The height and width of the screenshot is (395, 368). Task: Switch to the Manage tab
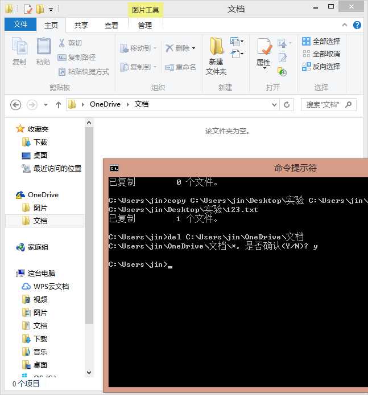pyautogui.click(x=145, y=25)
